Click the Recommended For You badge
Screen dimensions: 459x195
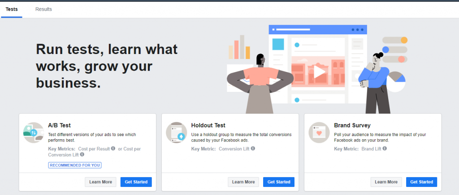click(x=75, y=165)
